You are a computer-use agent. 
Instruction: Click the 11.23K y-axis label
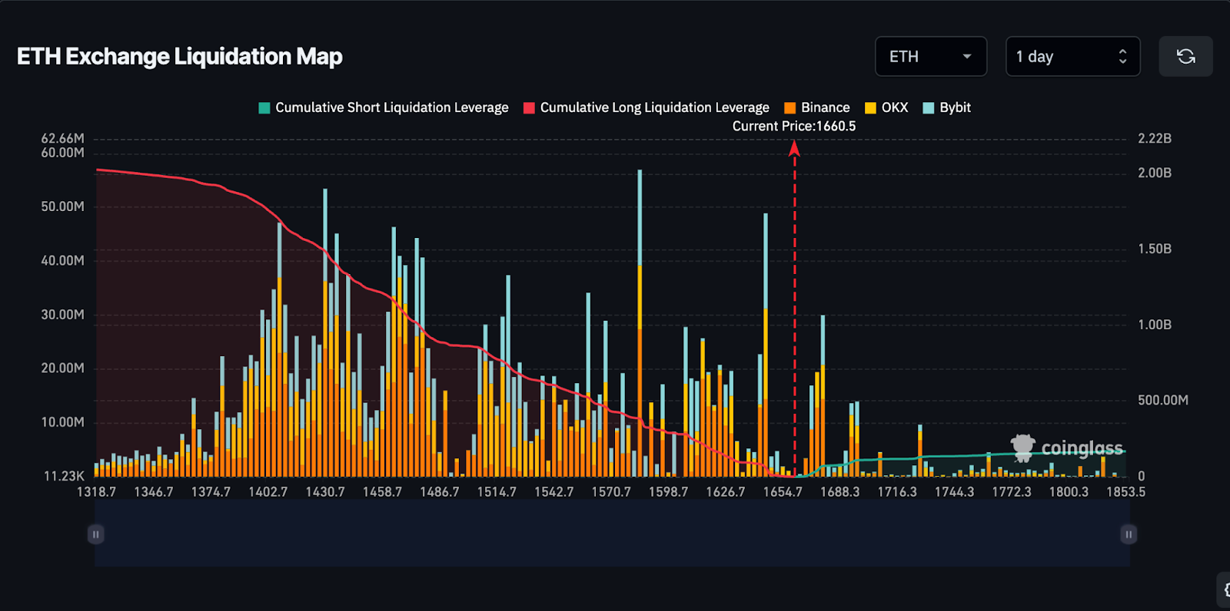[64, 476]
